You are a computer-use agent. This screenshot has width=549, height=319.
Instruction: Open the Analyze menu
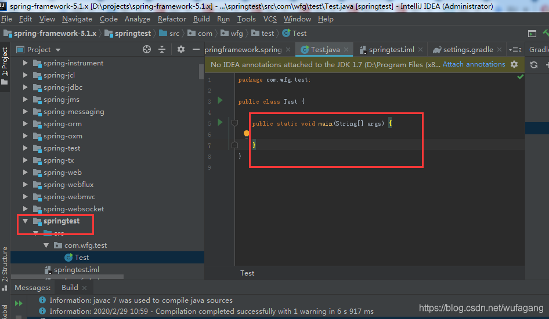tap(137, 19)
